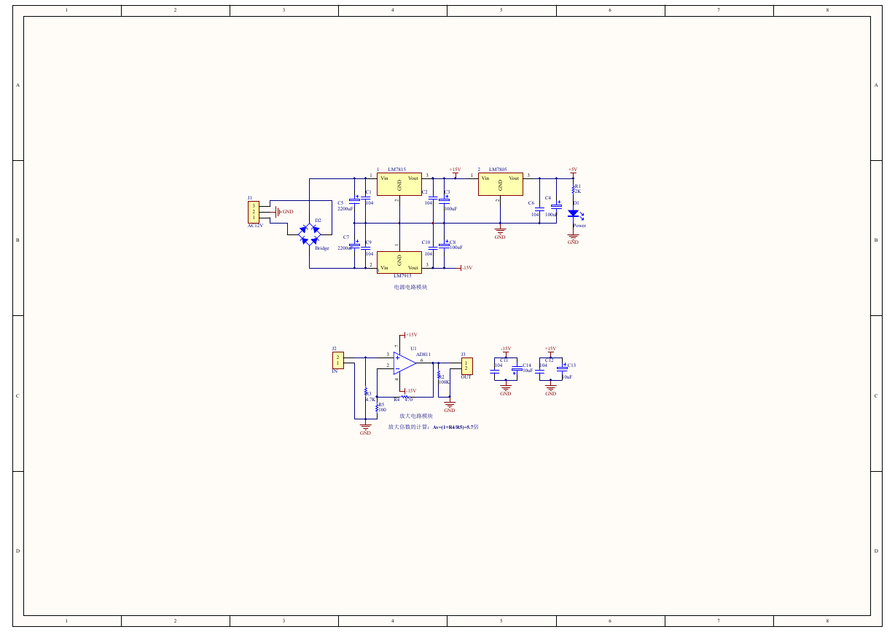Select resistor R5 100 symbol
The width and height of the screenshot is (895, 632).
click(377, 408)
